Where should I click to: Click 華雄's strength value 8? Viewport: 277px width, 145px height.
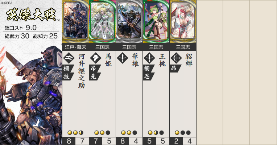point(123,141)
